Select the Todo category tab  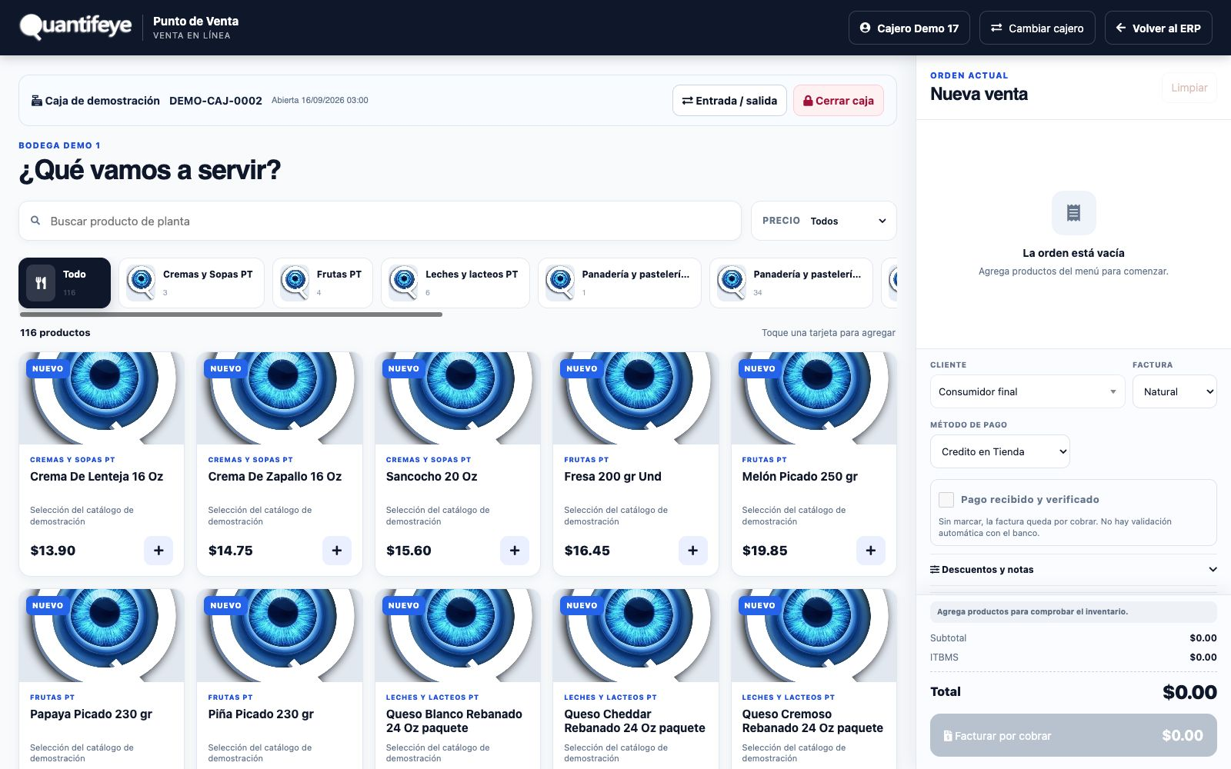(65, 283)
